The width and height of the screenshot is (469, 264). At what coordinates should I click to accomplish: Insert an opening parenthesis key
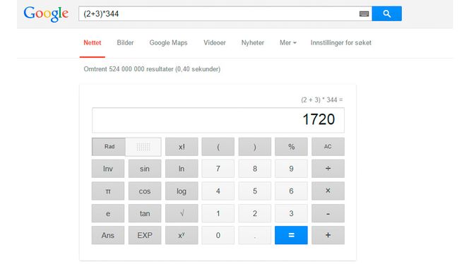(x=218, y=147)
